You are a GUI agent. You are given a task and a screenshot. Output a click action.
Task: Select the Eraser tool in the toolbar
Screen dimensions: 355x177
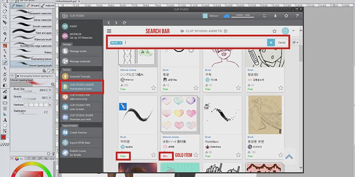pyautogui.click(x=5, y=80)
